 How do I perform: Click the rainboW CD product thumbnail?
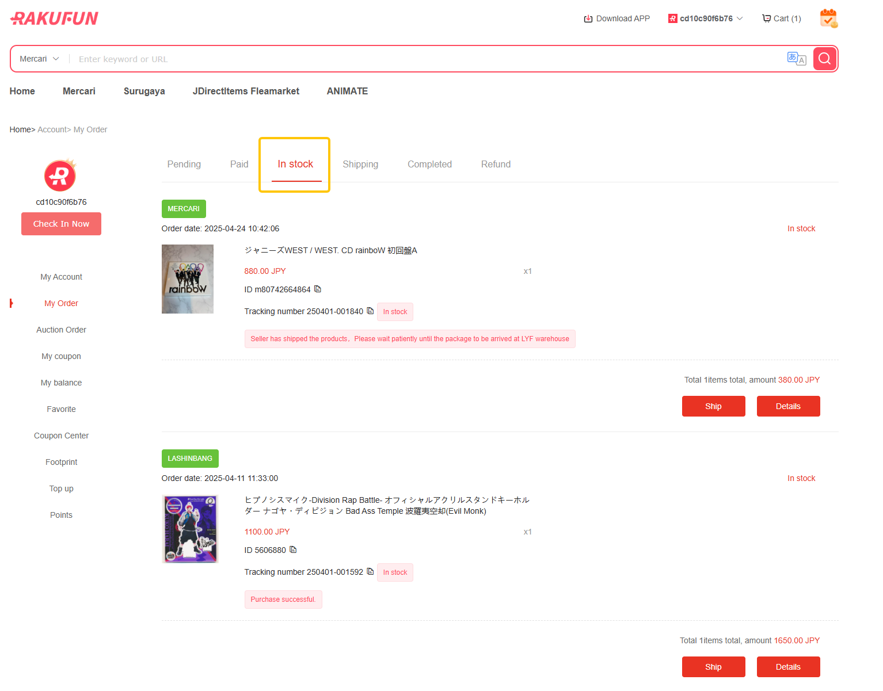click(x=188, y=279)
